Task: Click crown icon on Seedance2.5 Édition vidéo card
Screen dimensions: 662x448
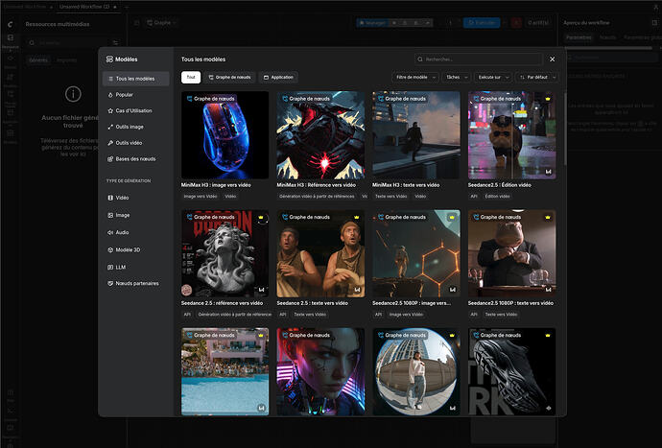Action: [x=548, y=99]
